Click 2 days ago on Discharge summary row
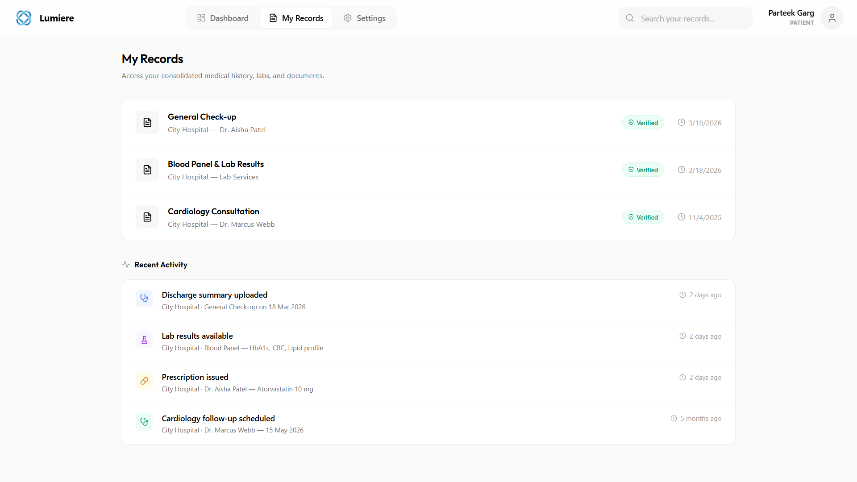Screen dimensions: 857x482 [705, 295]
